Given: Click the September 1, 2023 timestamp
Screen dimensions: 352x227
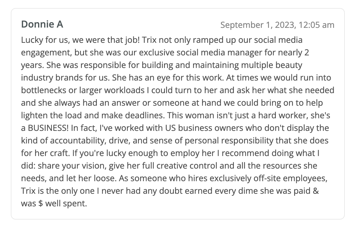Looking at the screenshot, I should pyautogui.click(x=277, y=25).
